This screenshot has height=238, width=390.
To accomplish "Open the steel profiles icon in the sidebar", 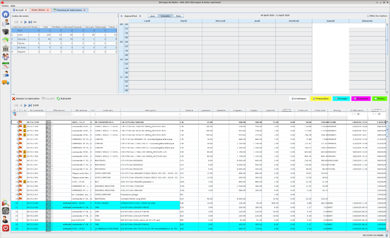I will point(5,31).
